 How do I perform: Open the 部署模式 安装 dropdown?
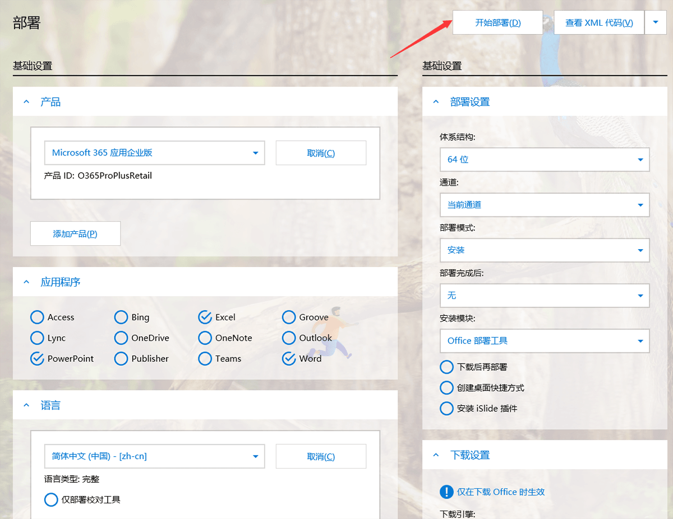[x=545, y=250]
